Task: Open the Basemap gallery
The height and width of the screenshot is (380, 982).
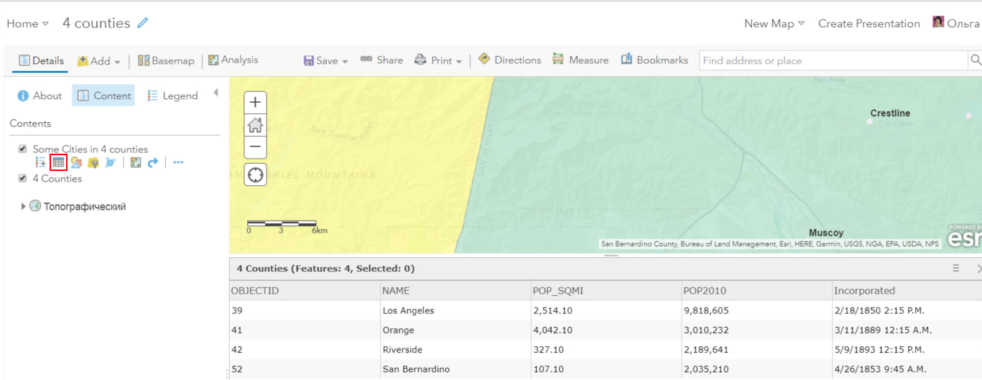Action: 166,61
